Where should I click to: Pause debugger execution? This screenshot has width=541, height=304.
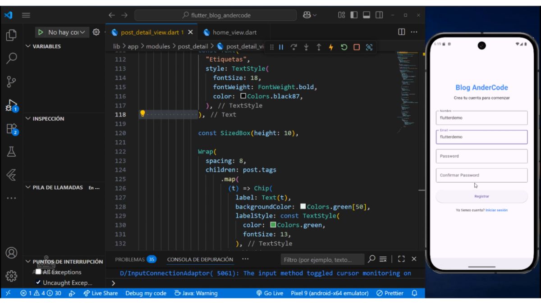281,47
